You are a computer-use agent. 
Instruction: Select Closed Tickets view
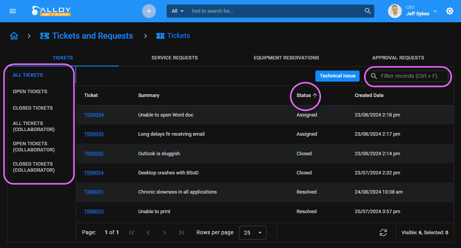(33, 108)
